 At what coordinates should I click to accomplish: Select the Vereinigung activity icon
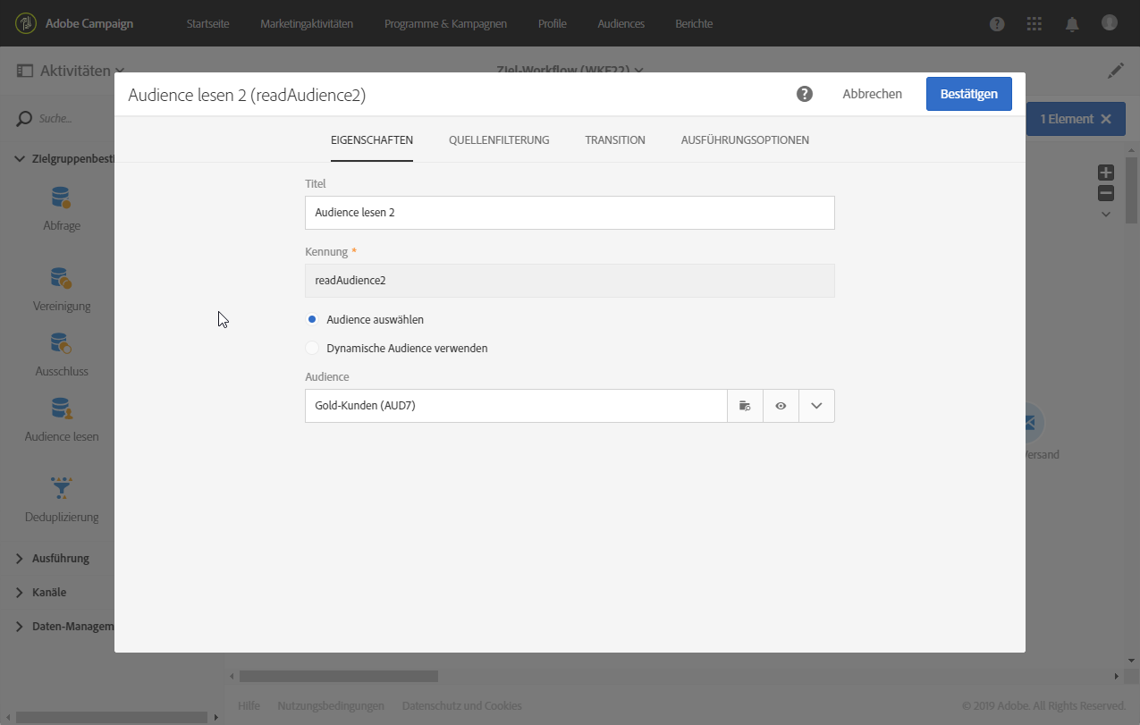tap(61, 278)
